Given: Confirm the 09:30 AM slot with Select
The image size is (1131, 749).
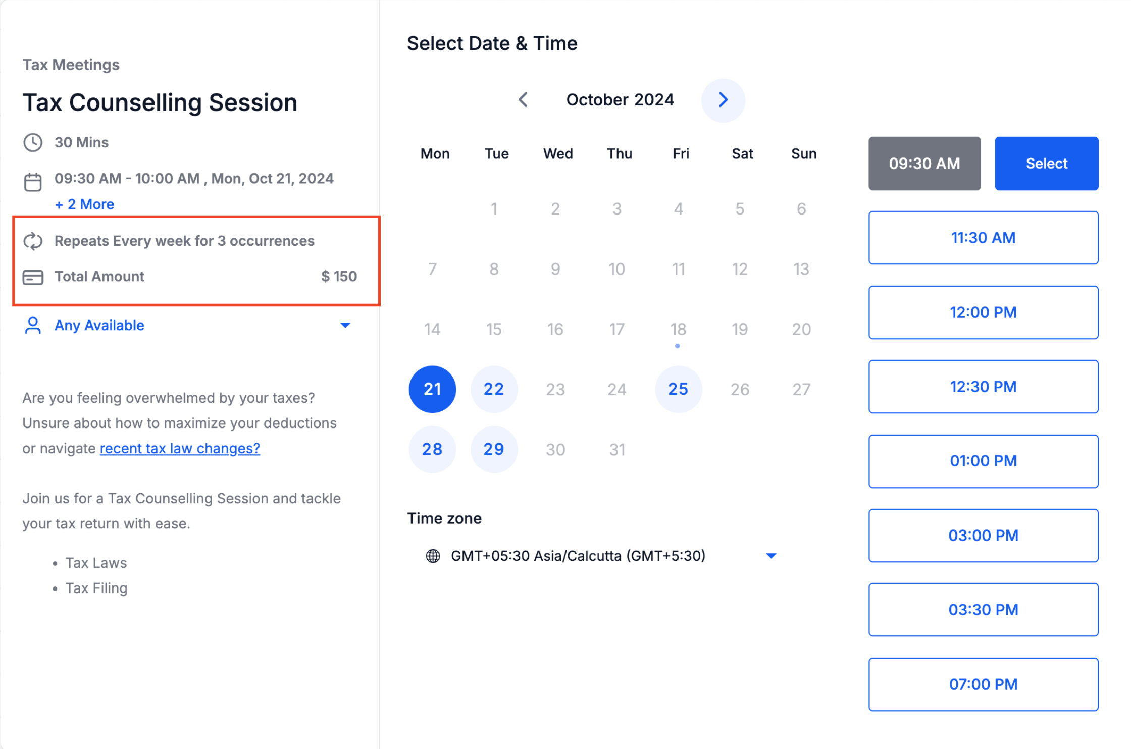Looking at the screenshot, I should tap(1046, 164).
